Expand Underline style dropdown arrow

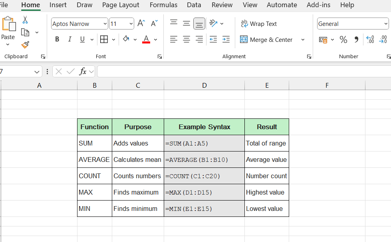tap(92, 39)
